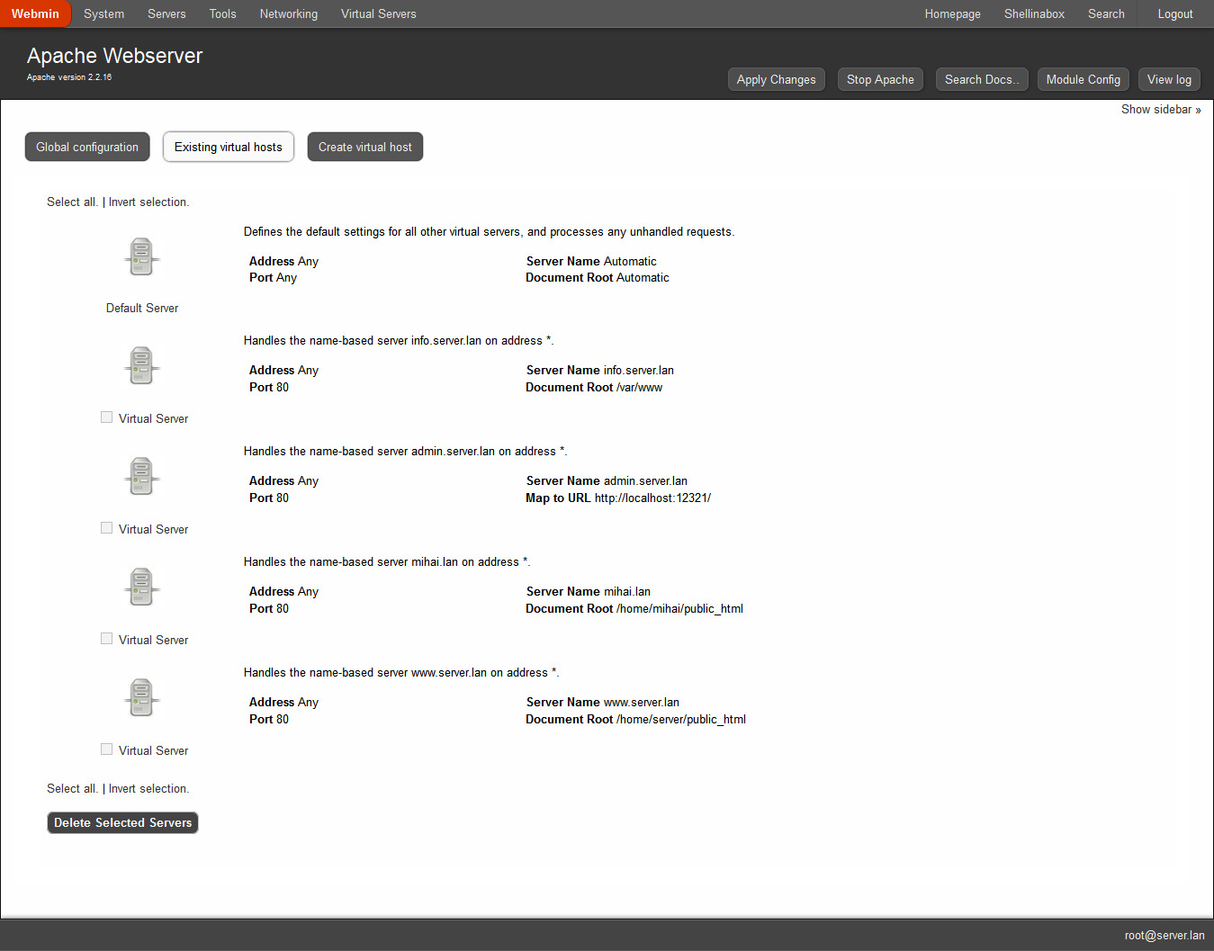This screenshot has width=1214, height=951.
Task: Click the mihai.lan virtual server icon
Action: (141, 588)
